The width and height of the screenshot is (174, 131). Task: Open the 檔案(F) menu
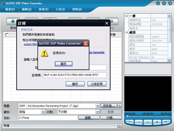coord(10,9)
